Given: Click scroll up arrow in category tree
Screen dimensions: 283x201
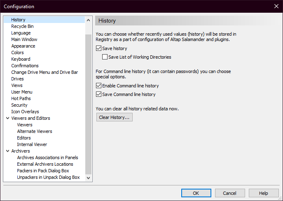Looking at the screenshot, I should (x=88, y=20).
